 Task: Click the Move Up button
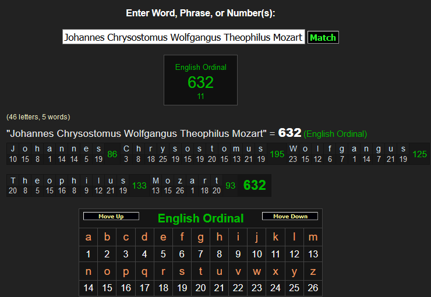point(111,217)
